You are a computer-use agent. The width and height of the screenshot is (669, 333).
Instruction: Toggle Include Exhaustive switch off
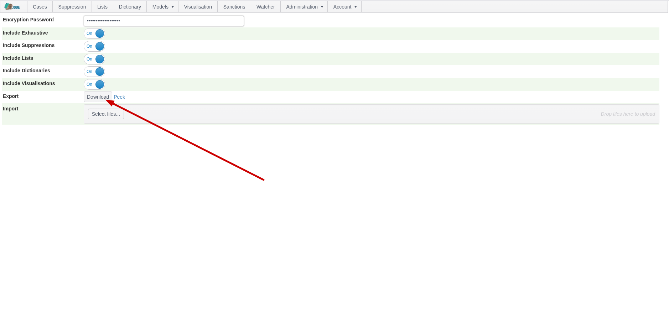tap(94, 33)
